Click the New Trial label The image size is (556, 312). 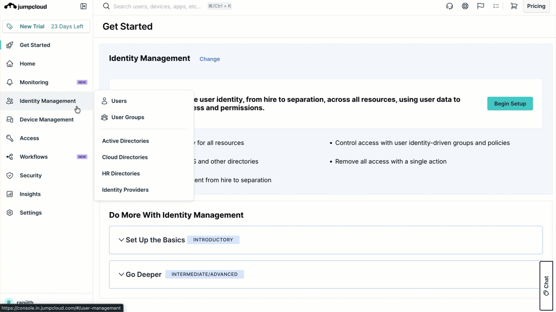pos(32,26)
